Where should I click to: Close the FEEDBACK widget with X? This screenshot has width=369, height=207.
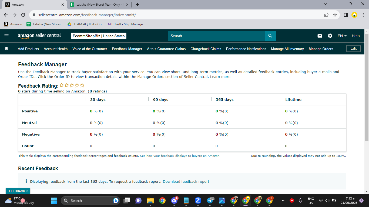pyautogui.click(x=27, y=191)
